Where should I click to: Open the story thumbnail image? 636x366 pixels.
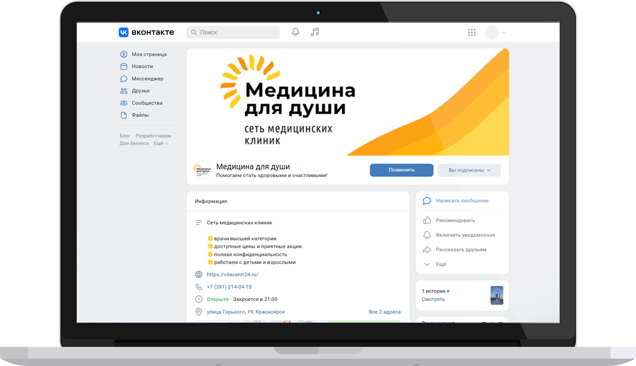497,295
